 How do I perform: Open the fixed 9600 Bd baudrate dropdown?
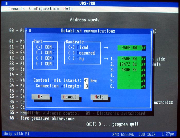pyautogui.click(x=143, y=48)
